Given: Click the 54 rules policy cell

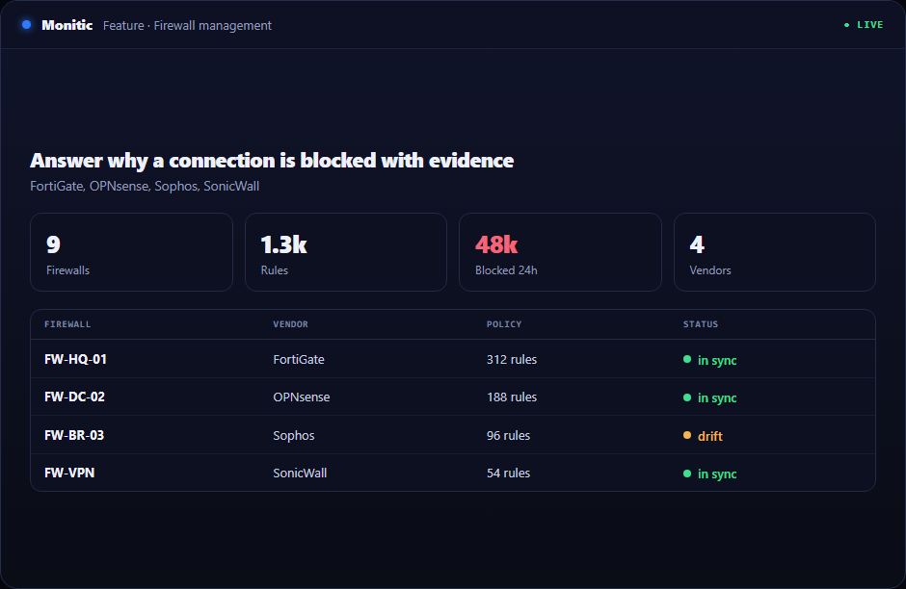Looking at the screenshot, I should pos(509,474).
